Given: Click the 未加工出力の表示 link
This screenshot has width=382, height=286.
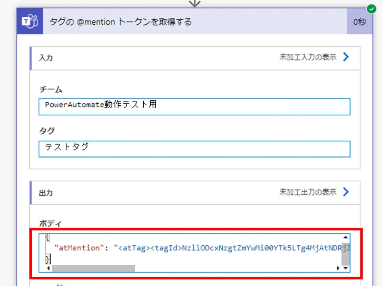Looking at the screenshot, I should (307, 192).
